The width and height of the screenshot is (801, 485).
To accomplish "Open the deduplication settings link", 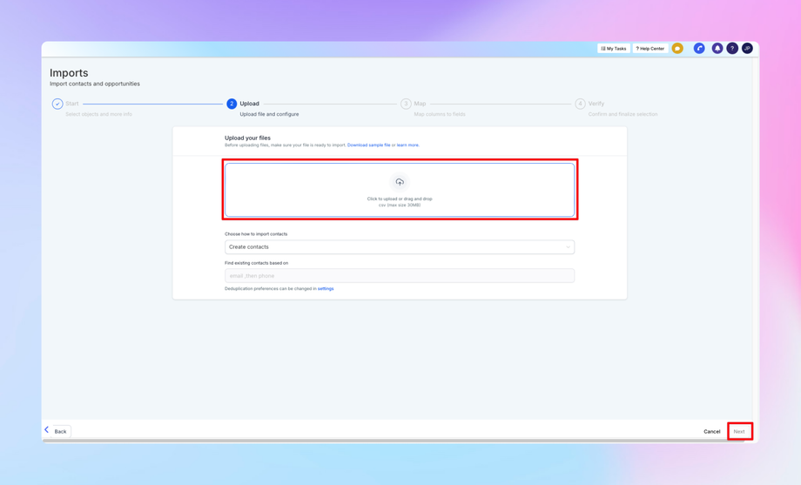I will tap(326, 289).
